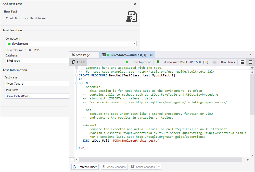The image size is (255, 172).
Task: Click the script document icon on Script Changes
Action: click(133, 167)
